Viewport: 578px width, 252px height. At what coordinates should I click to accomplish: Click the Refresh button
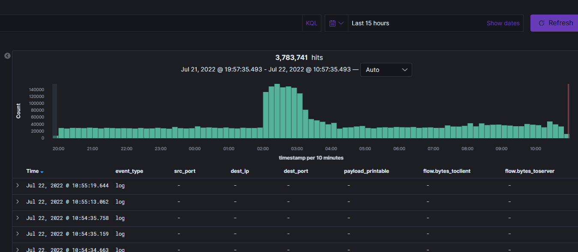coord(555,23)
